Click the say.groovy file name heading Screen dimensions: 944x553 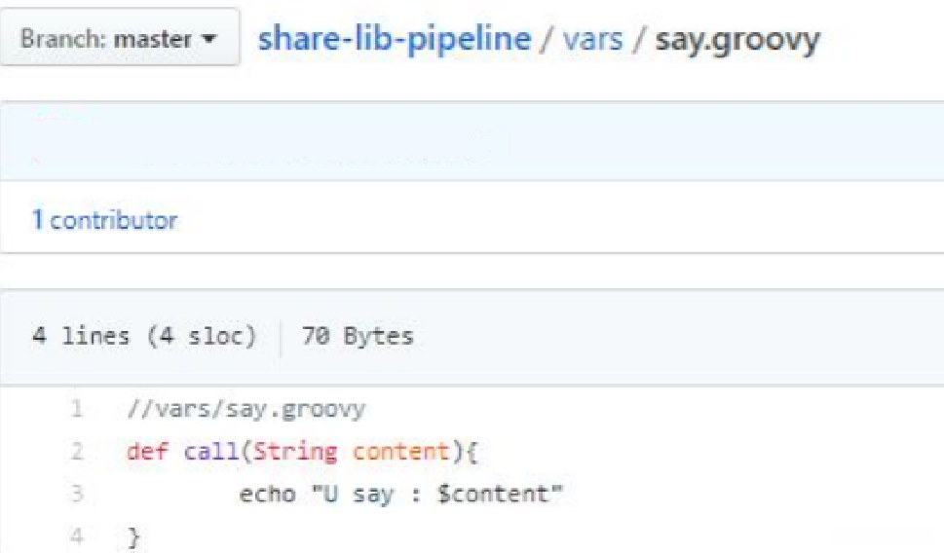(x=737, y=40)
